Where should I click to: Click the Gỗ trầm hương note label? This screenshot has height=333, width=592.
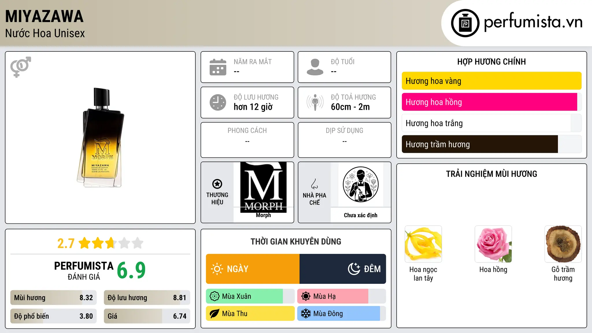(563, 274)
